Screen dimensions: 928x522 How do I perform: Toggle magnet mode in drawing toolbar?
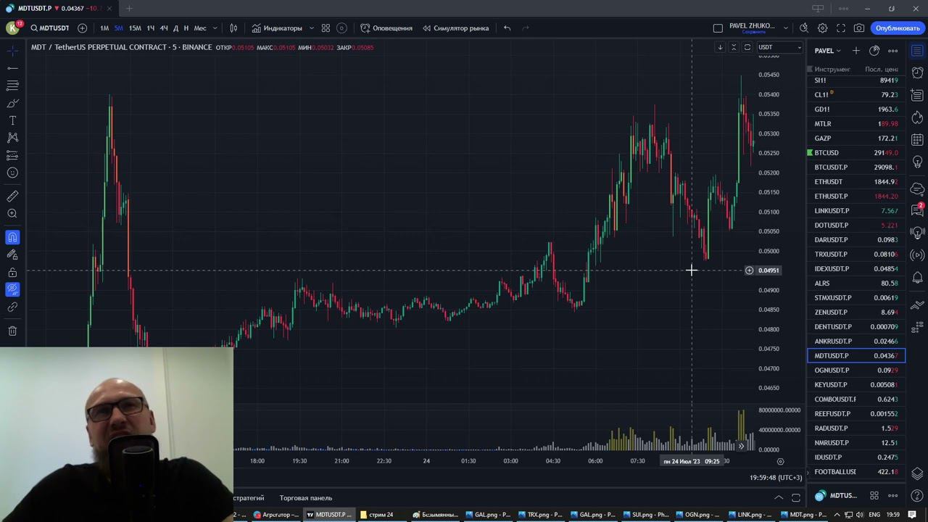[x=12, y=237]
